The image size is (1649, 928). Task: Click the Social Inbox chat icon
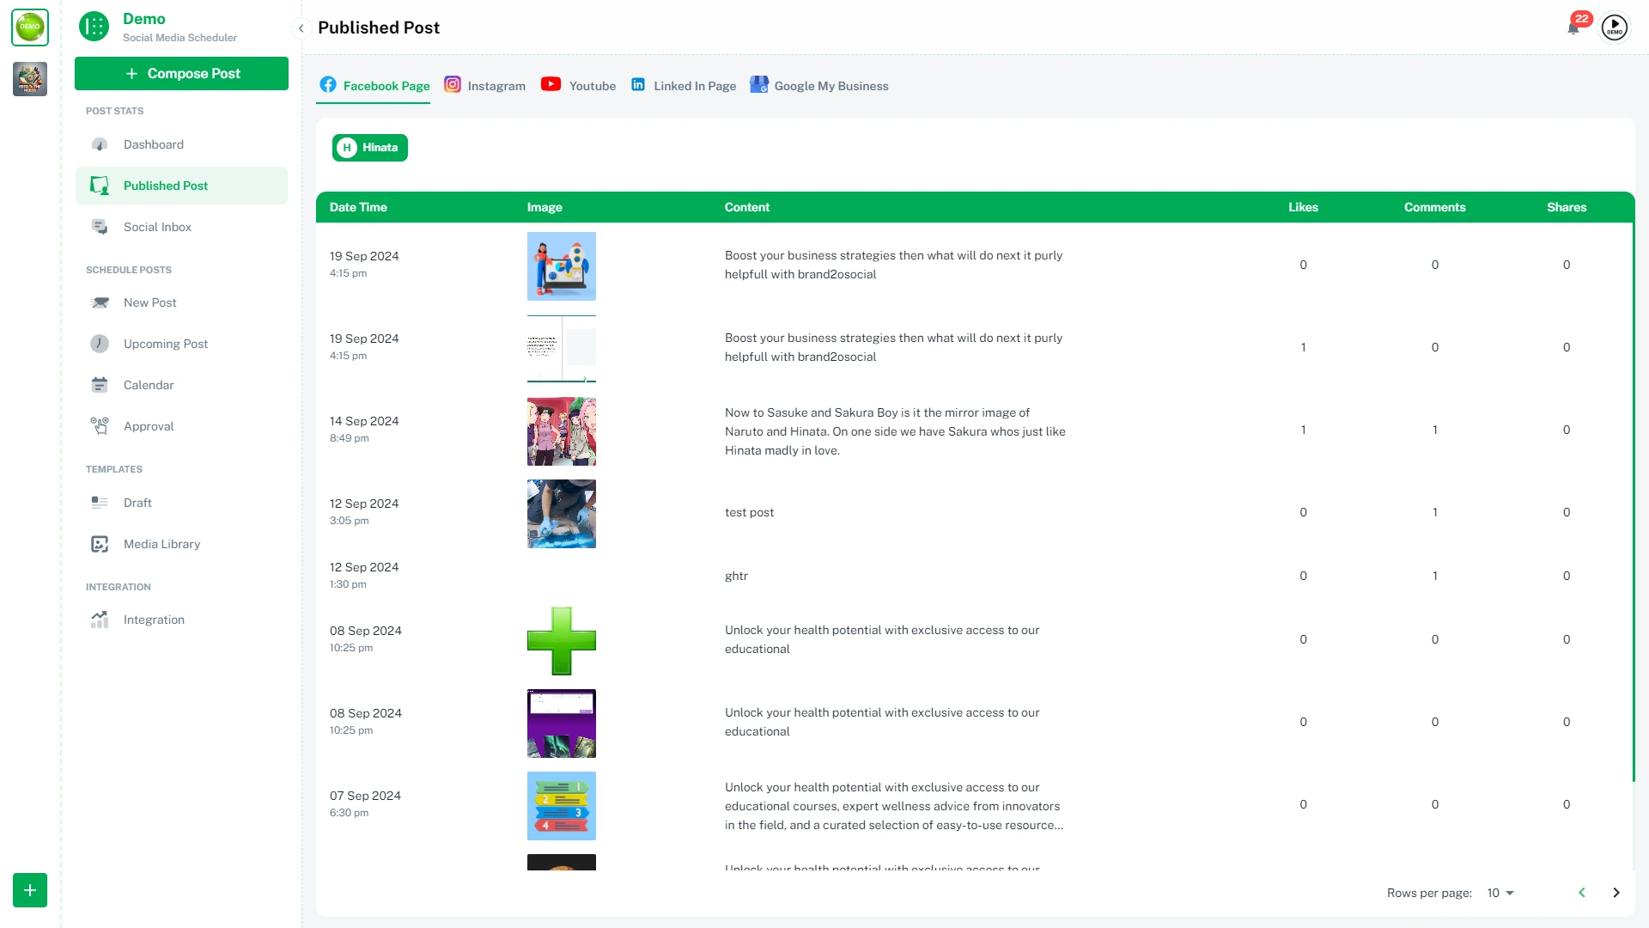[x=100, y=227]
